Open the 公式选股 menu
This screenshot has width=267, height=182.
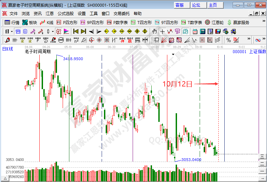pyautogui.click(x=66, y=14)
